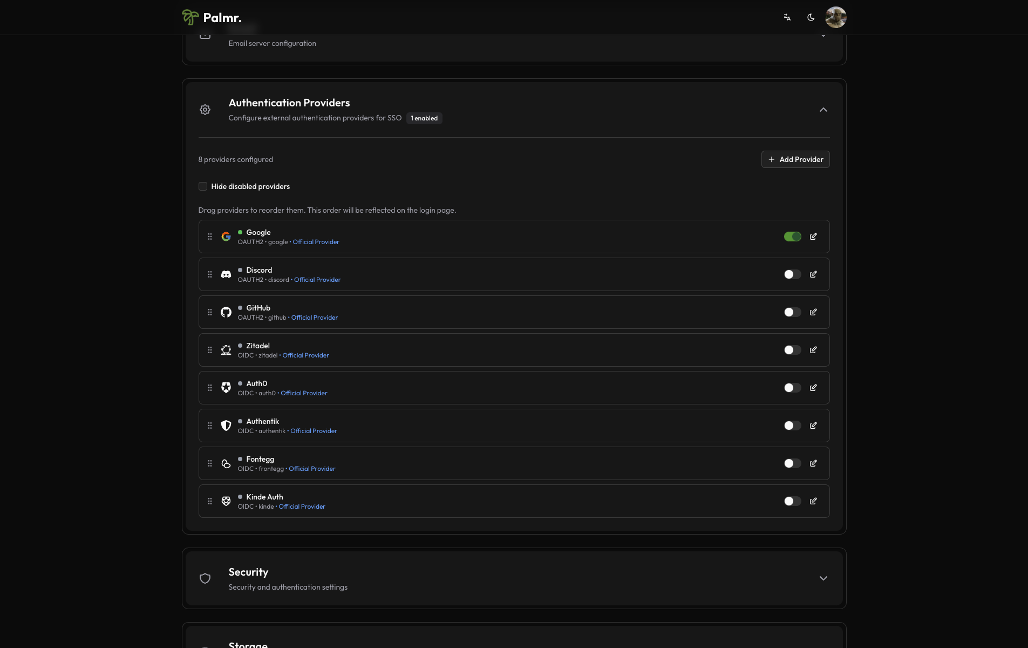Grab the Google row drag handle

pyautogui.click(x=210, y=237)
